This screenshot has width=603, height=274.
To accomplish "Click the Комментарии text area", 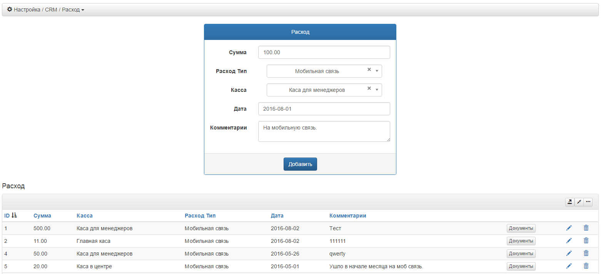I will [x=324, y=131].
